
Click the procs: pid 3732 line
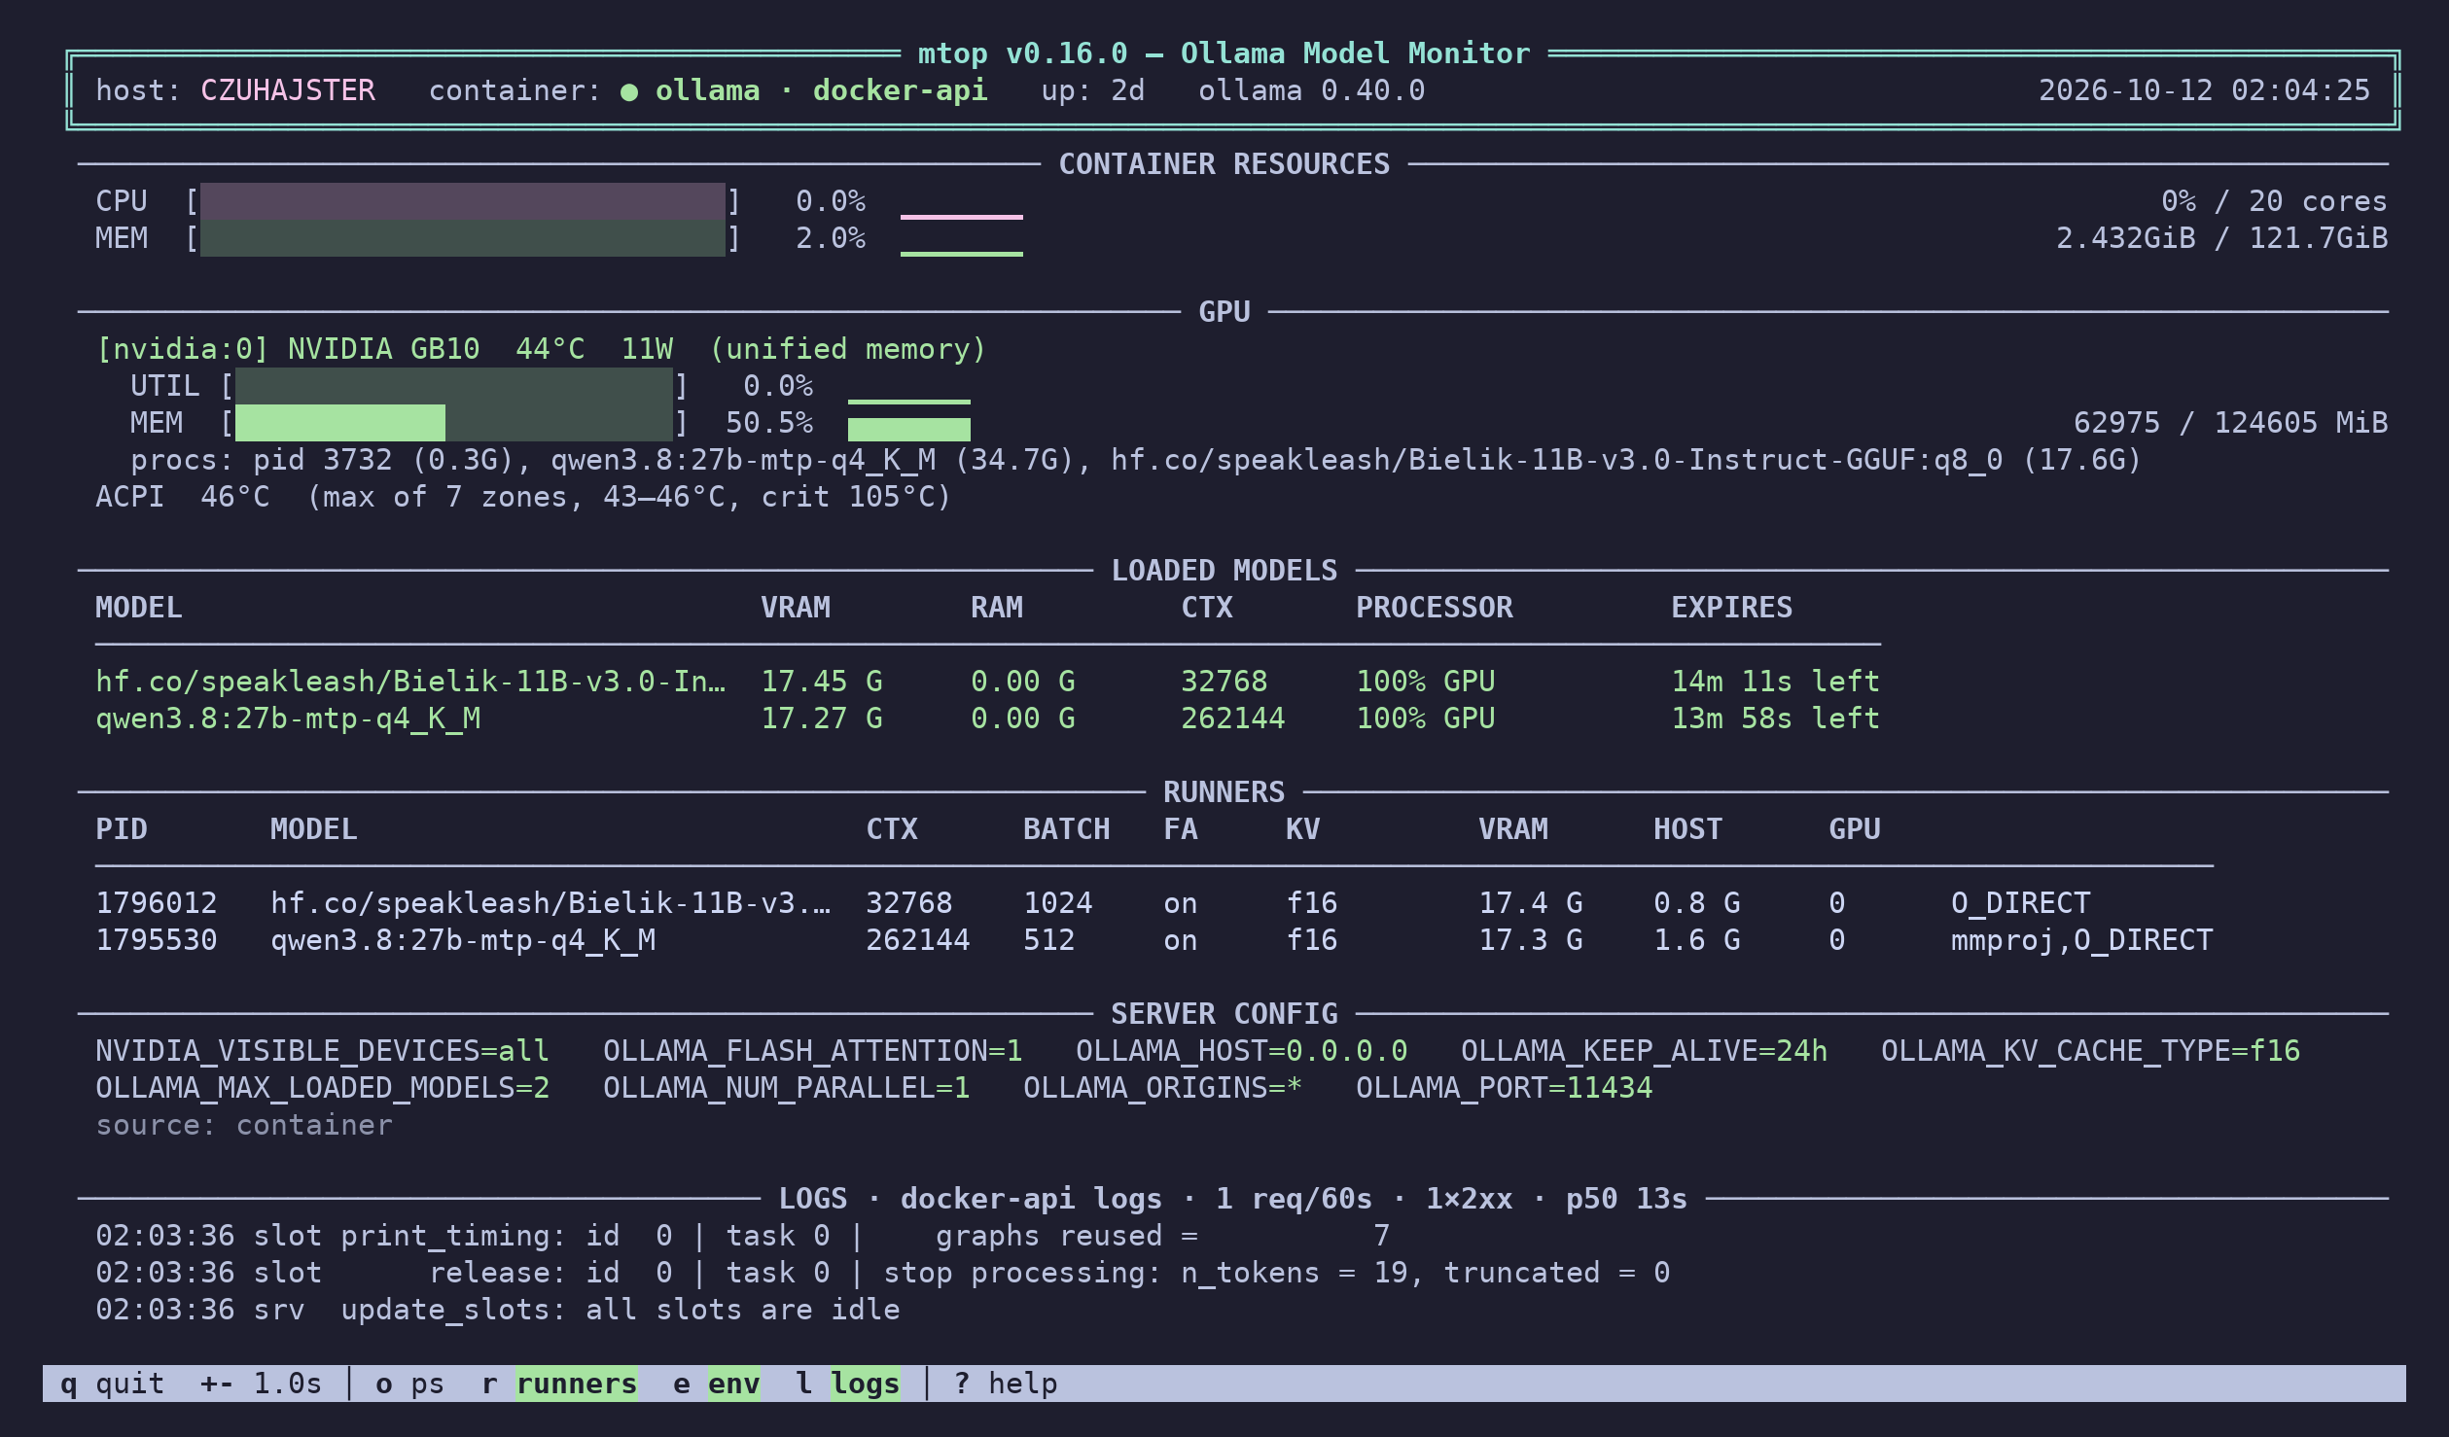(x=1136, y=460)
